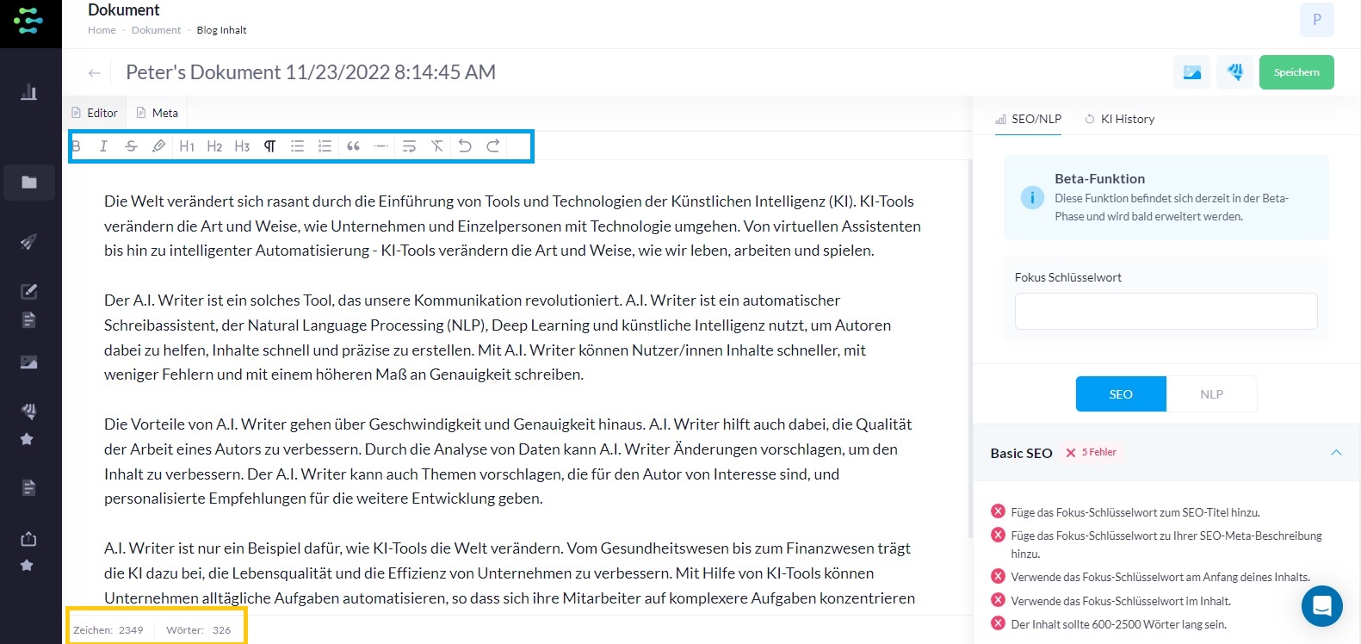The height and width of the screenshot is (644, 1361).
Task: Click the star icon below the share icon
Action: (27, 566)
